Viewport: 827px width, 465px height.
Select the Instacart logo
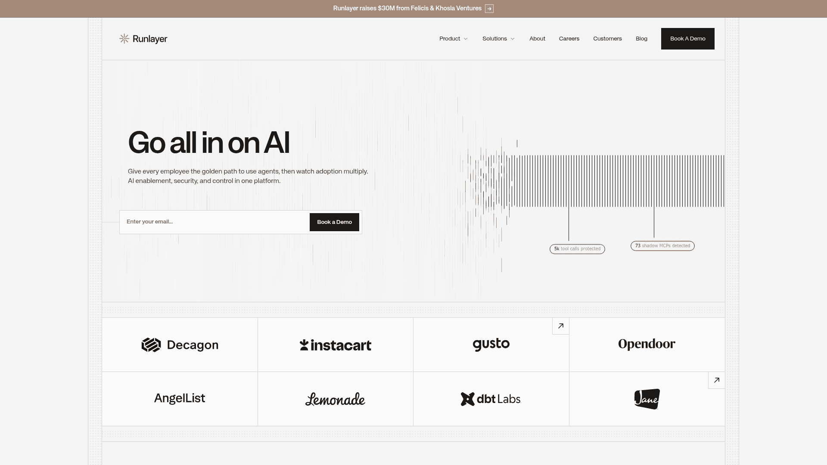click(336, 345)
